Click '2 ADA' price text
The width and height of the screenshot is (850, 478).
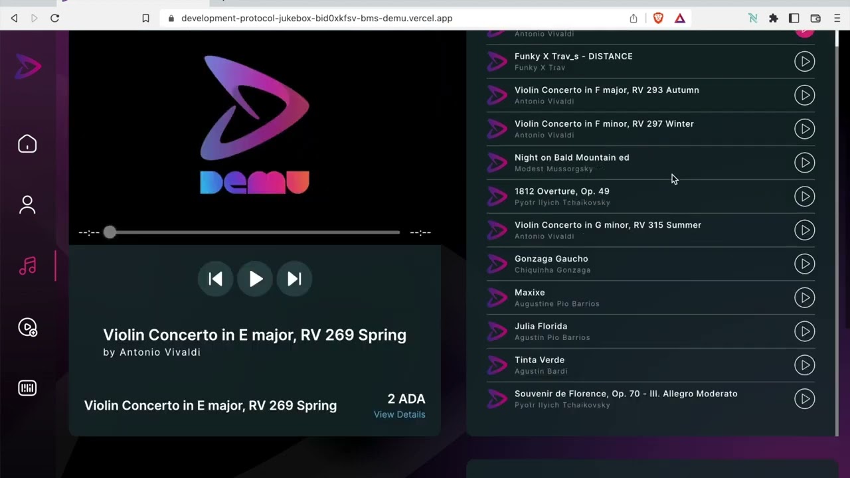point(406,399)
